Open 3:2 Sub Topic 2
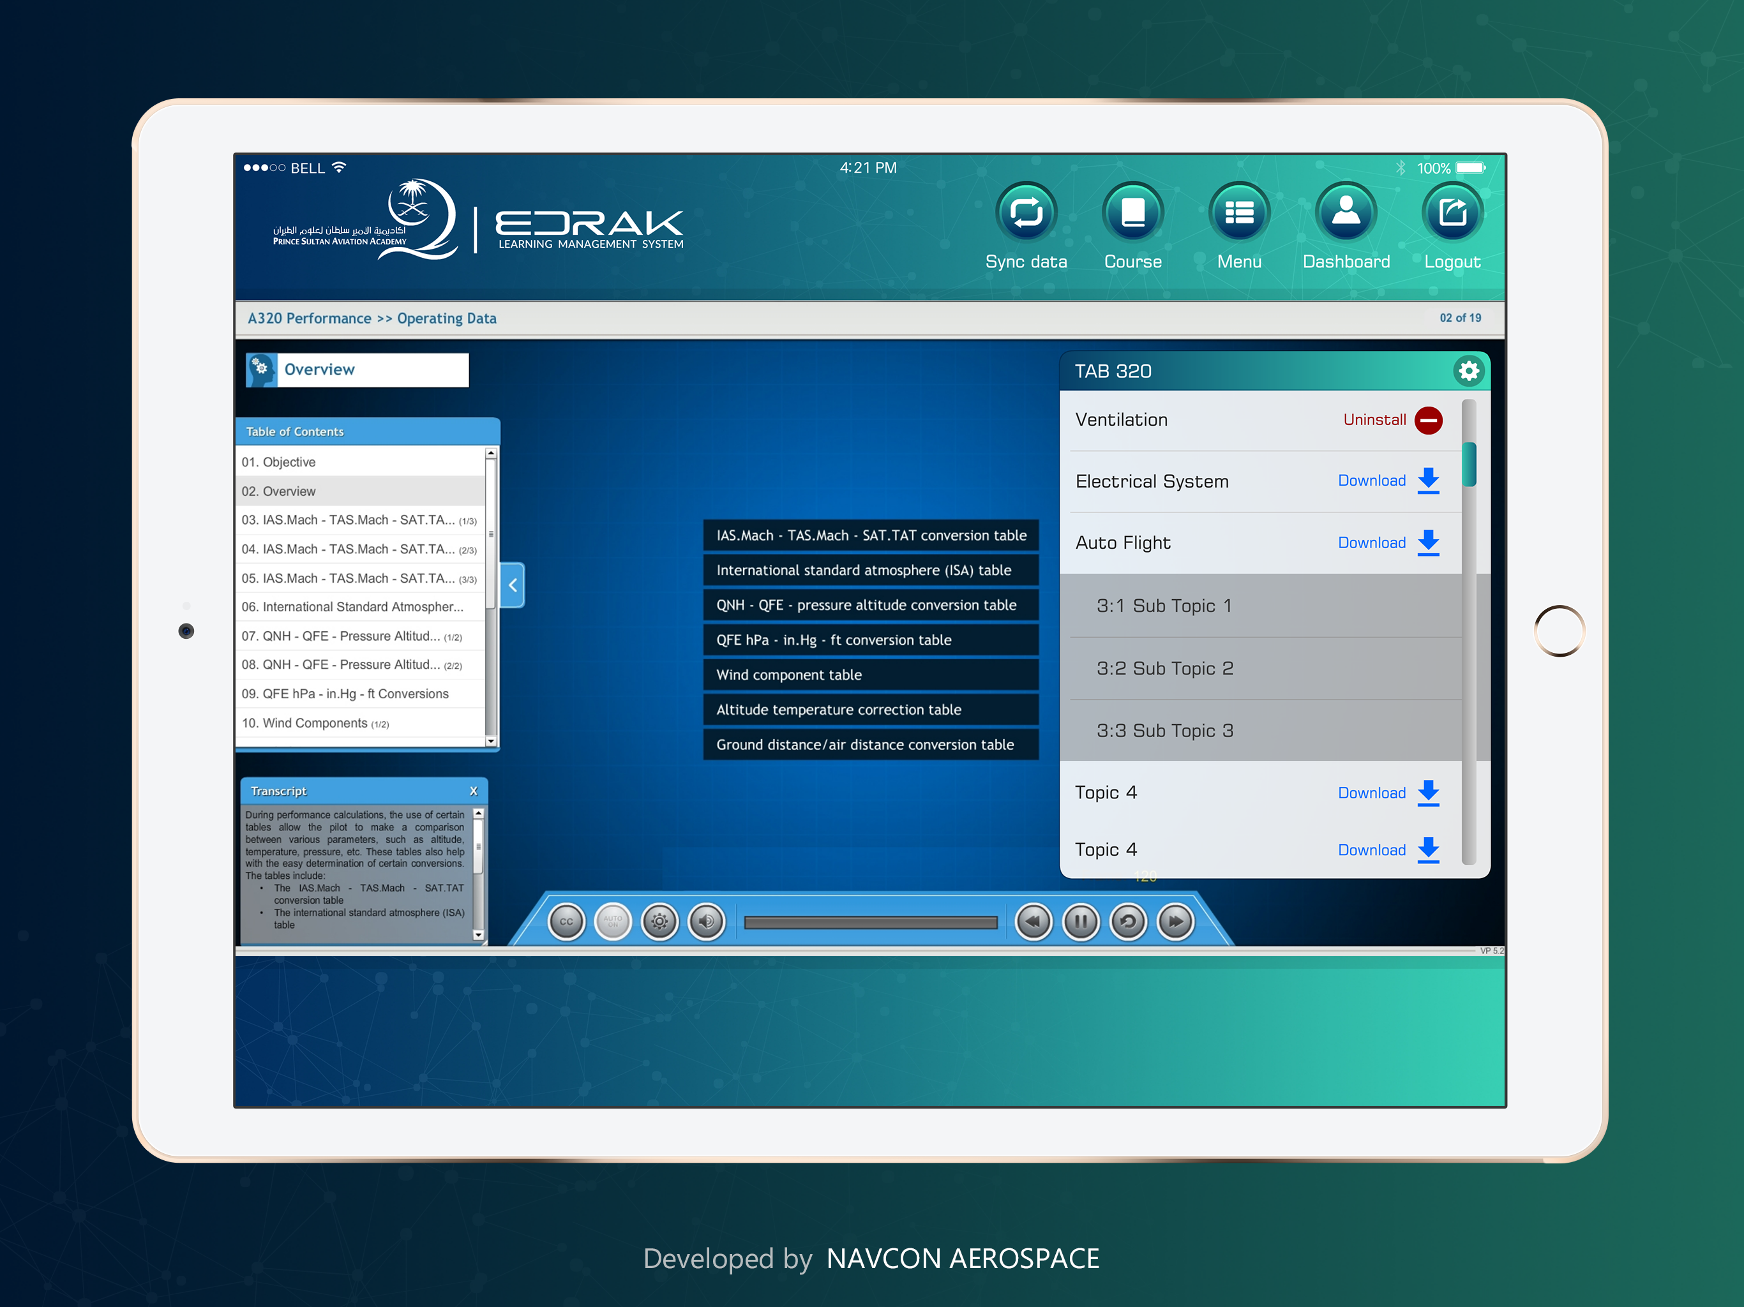 tap(1164, 668)
